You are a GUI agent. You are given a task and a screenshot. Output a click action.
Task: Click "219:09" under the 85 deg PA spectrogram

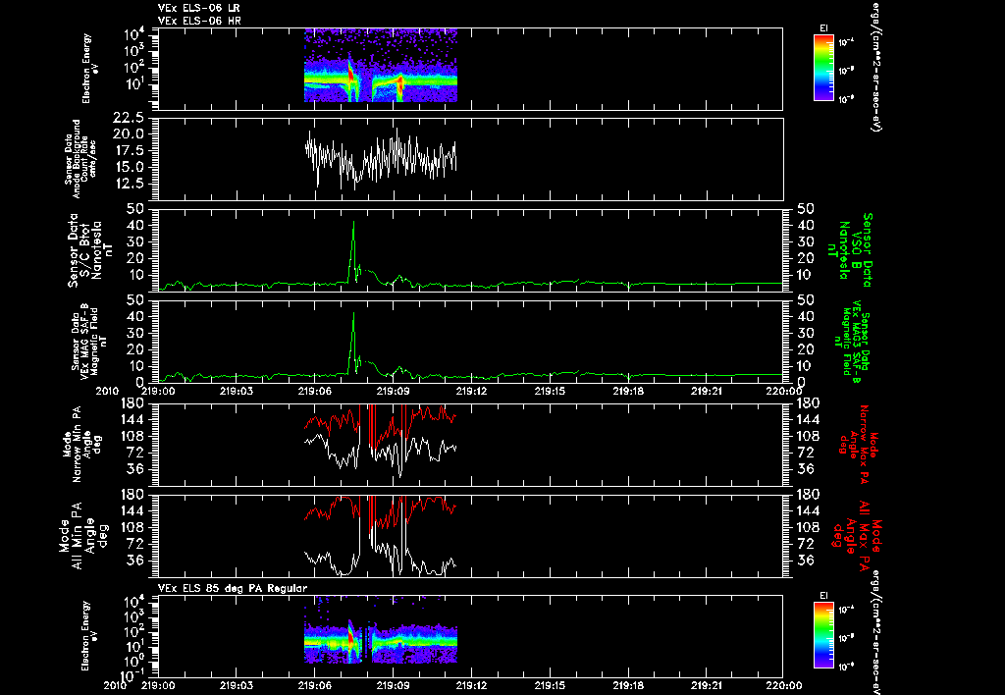[x=393, y=685]
